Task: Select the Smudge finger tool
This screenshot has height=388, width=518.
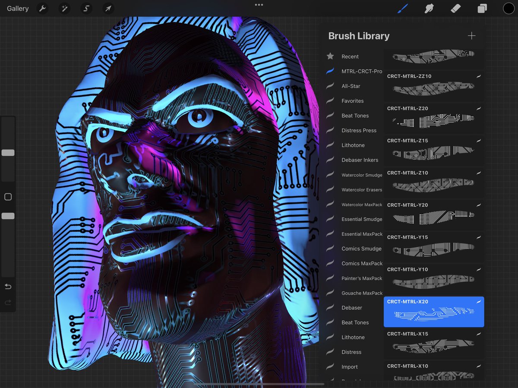Action: 429,8
